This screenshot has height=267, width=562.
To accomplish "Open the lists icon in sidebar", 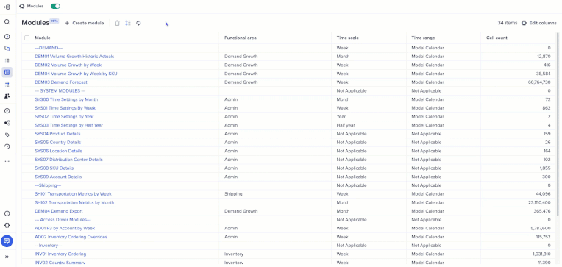I will (x=7, y=60).
